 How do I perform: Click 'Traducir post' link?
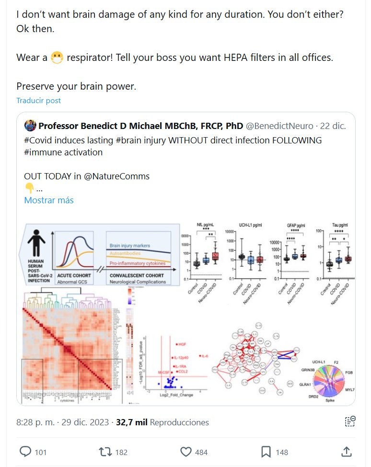pyautogui.click(x=38, y=101)
